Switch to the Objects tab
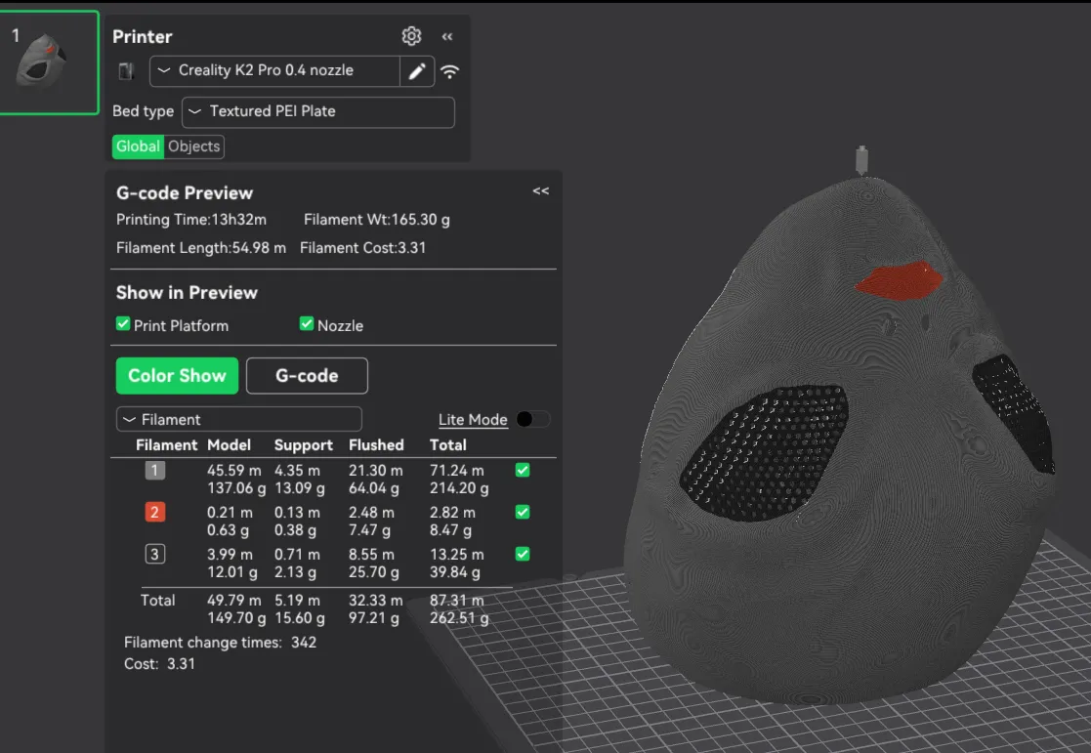 194,146
